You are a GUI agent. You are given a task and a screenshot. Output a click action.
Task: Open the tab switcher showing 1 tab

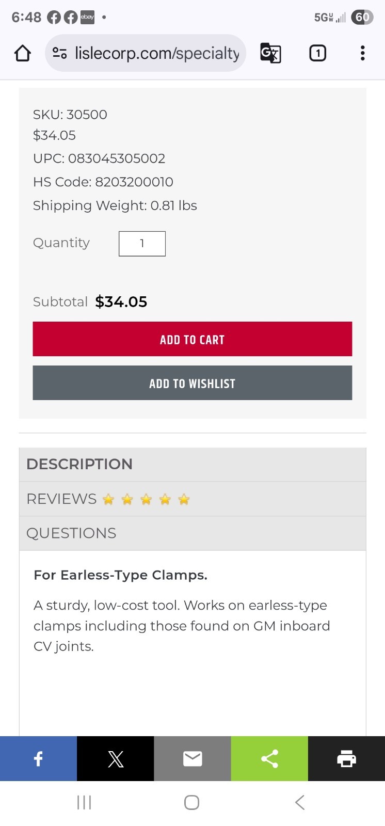pyautogui.click(x=317, y=53)
